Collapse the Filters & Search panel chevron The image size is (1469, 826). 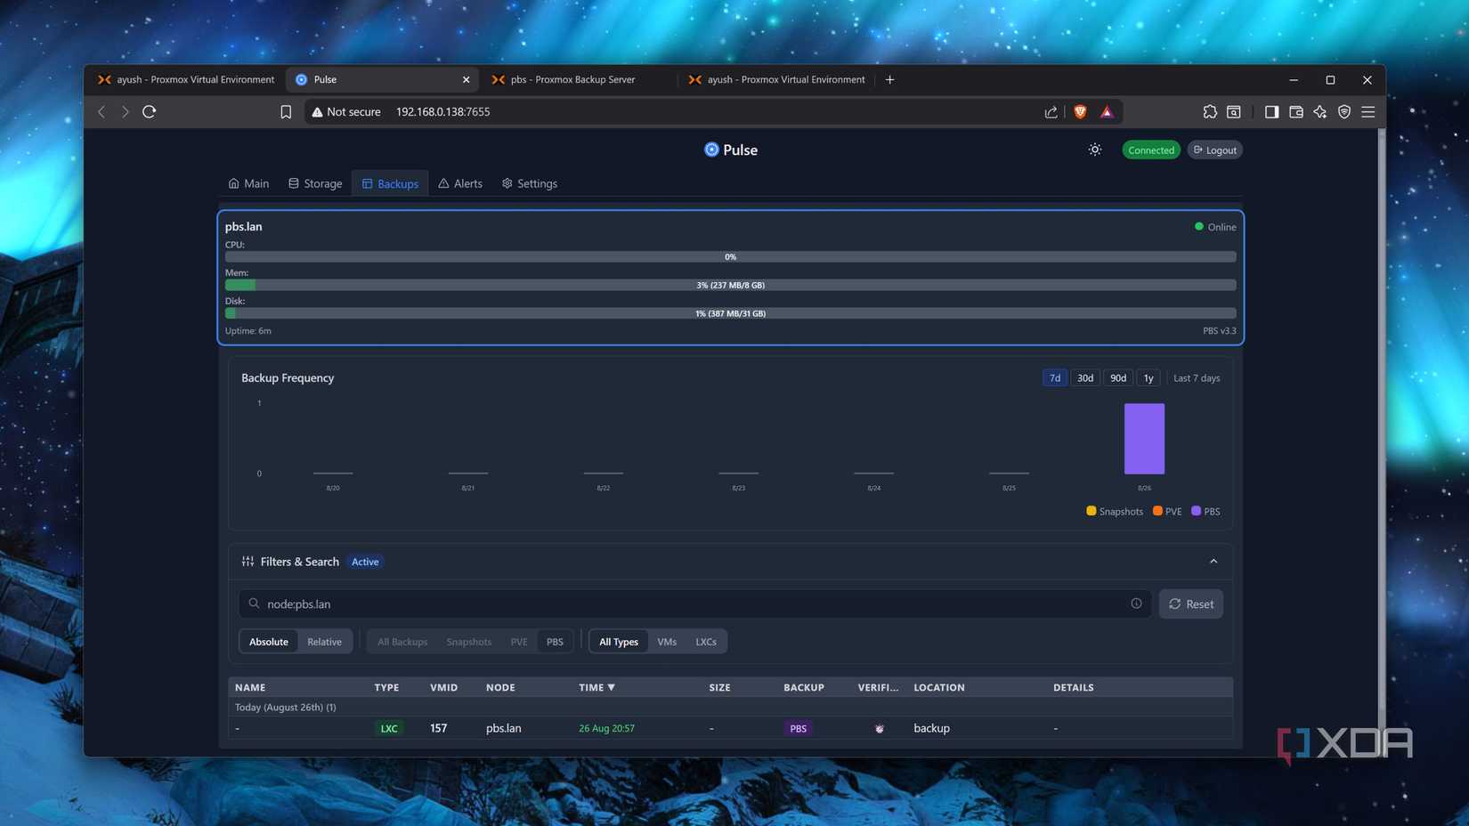click(1213, 561)
